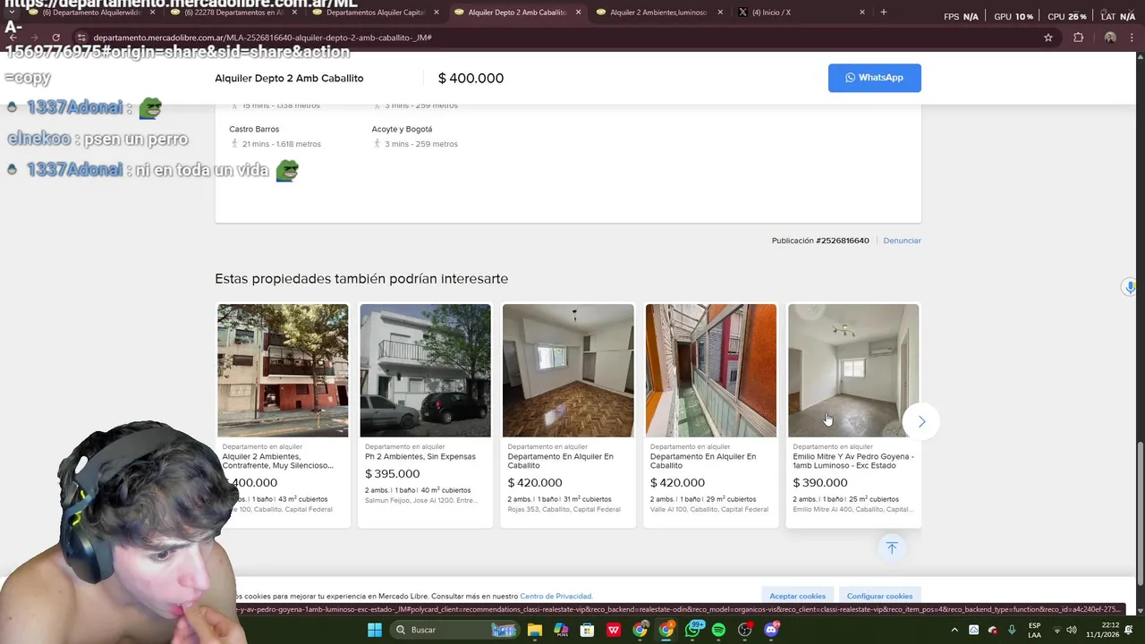Close the 'Inicio / X' tab
This screenshot has width=1145, height=644.
pyautogui.click(x=862, y=13)
